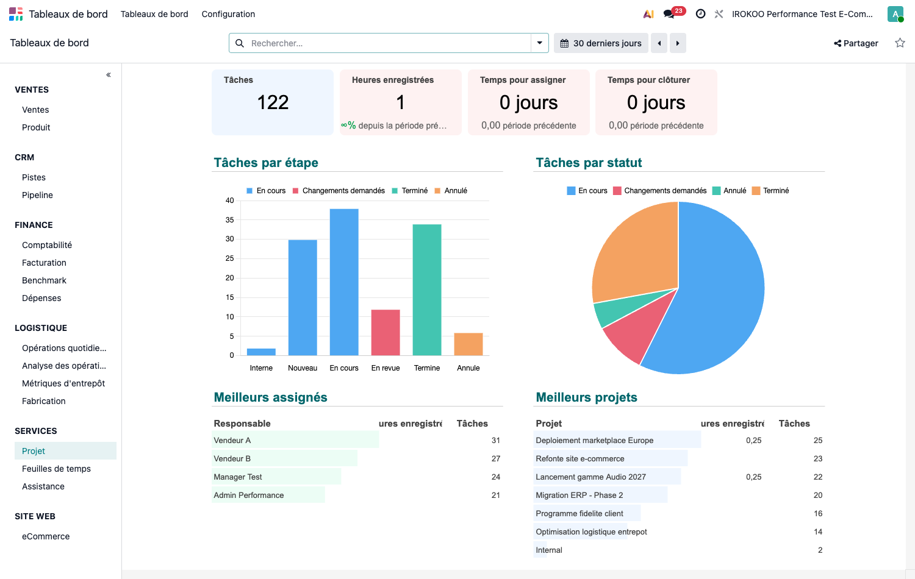
Task: Click the Termine green bar
Action: point(427,290)
